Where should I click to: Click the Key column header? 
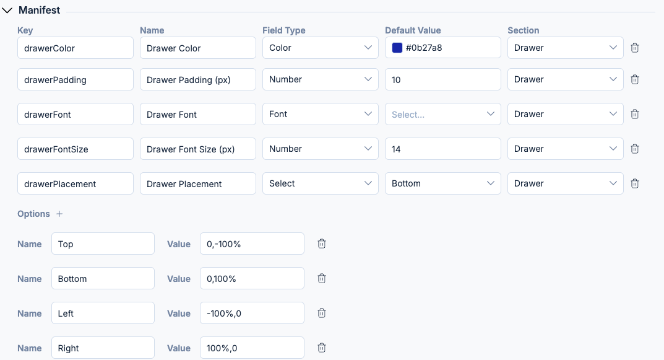click(25, 30)
